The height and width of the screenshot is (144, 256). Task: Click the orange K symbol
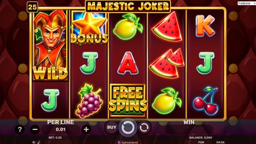tap(205, 26)
